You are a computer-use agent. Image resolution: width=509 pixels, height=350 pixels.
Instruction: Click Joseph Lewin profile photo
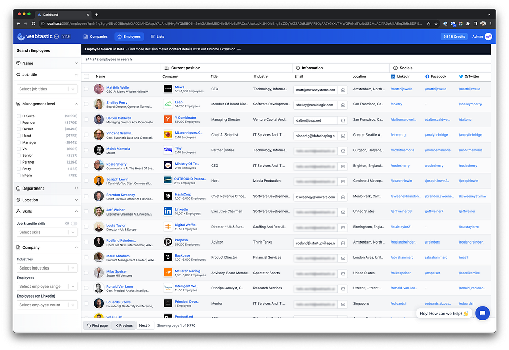(99, 181)
